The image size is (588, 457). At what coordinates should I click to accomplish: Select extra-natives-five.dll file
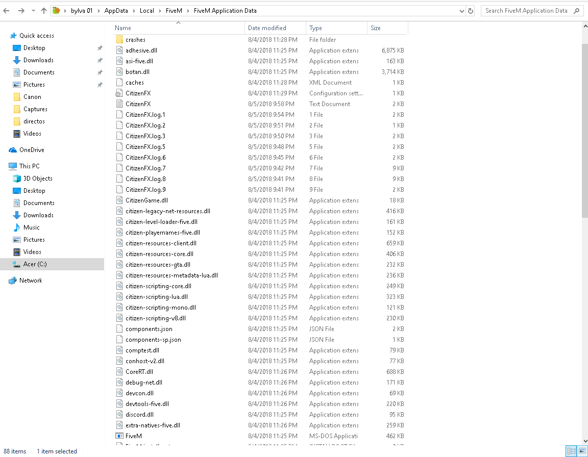[153, 425]
